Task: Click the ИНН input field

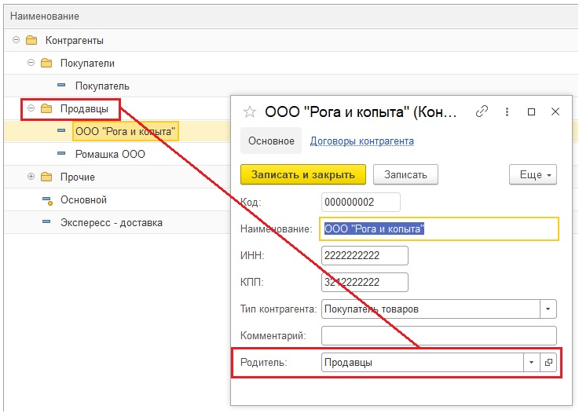Action: point(365,256)
